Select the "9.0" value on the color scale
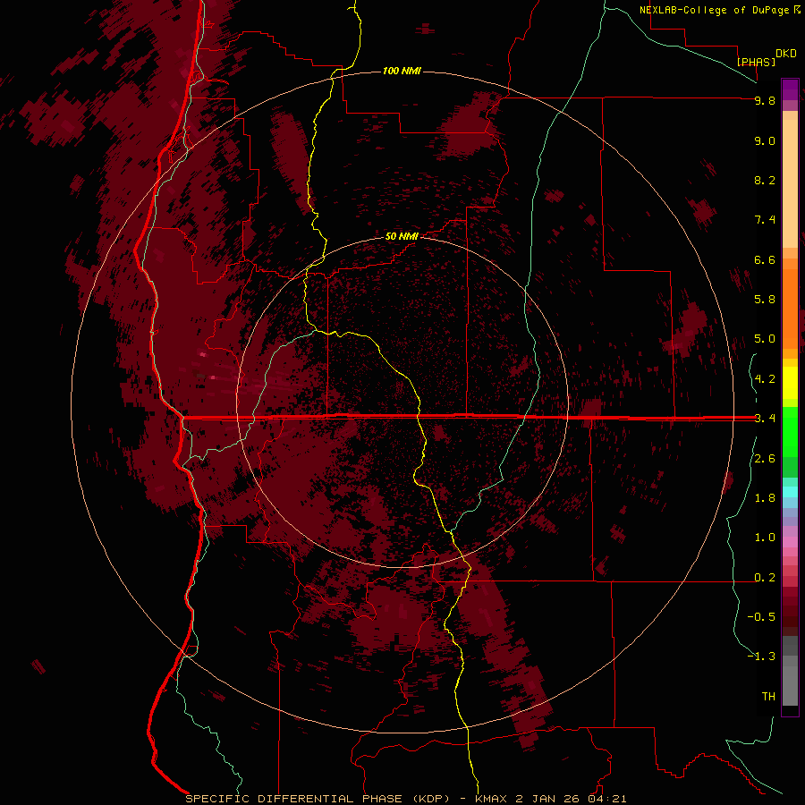Image resolution: width=805 pixels, height=805 pixels. click(x=765, y=140)
